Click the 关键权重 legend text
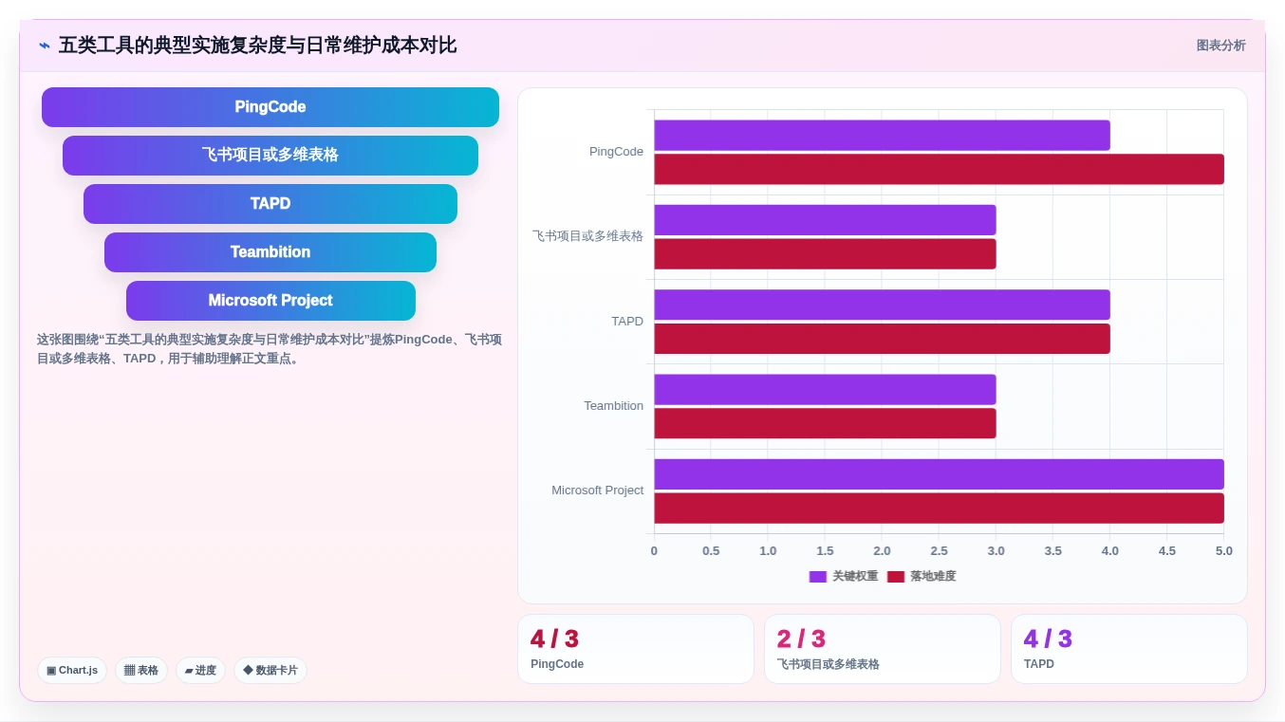The height and width of the screenshot is (722, 1285). [x=855, y=577]
